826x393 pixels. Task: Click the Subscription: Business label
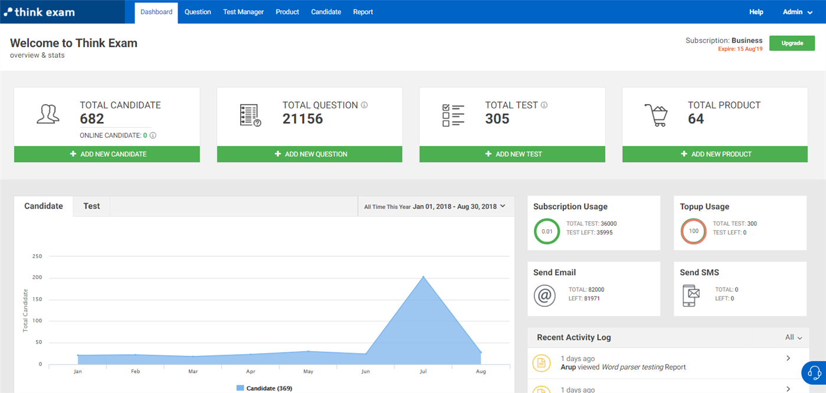pyautogui.click(x=724, y=41)
